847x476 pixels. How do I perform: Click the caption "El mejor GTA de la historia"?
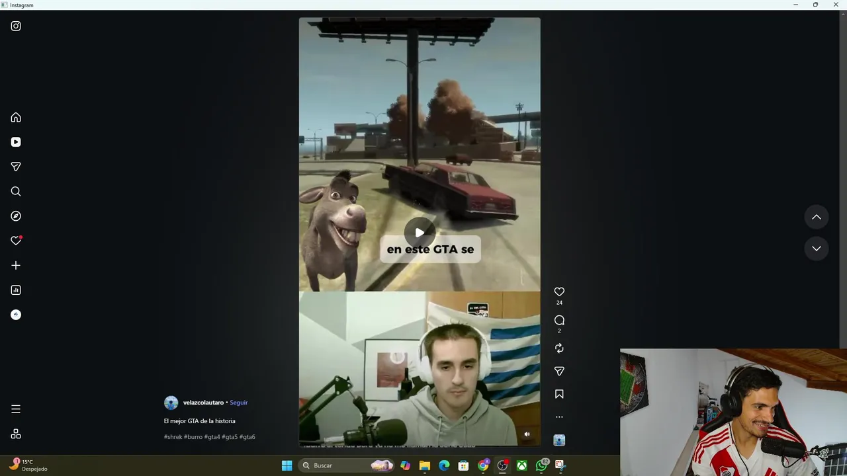coord(199,421)
